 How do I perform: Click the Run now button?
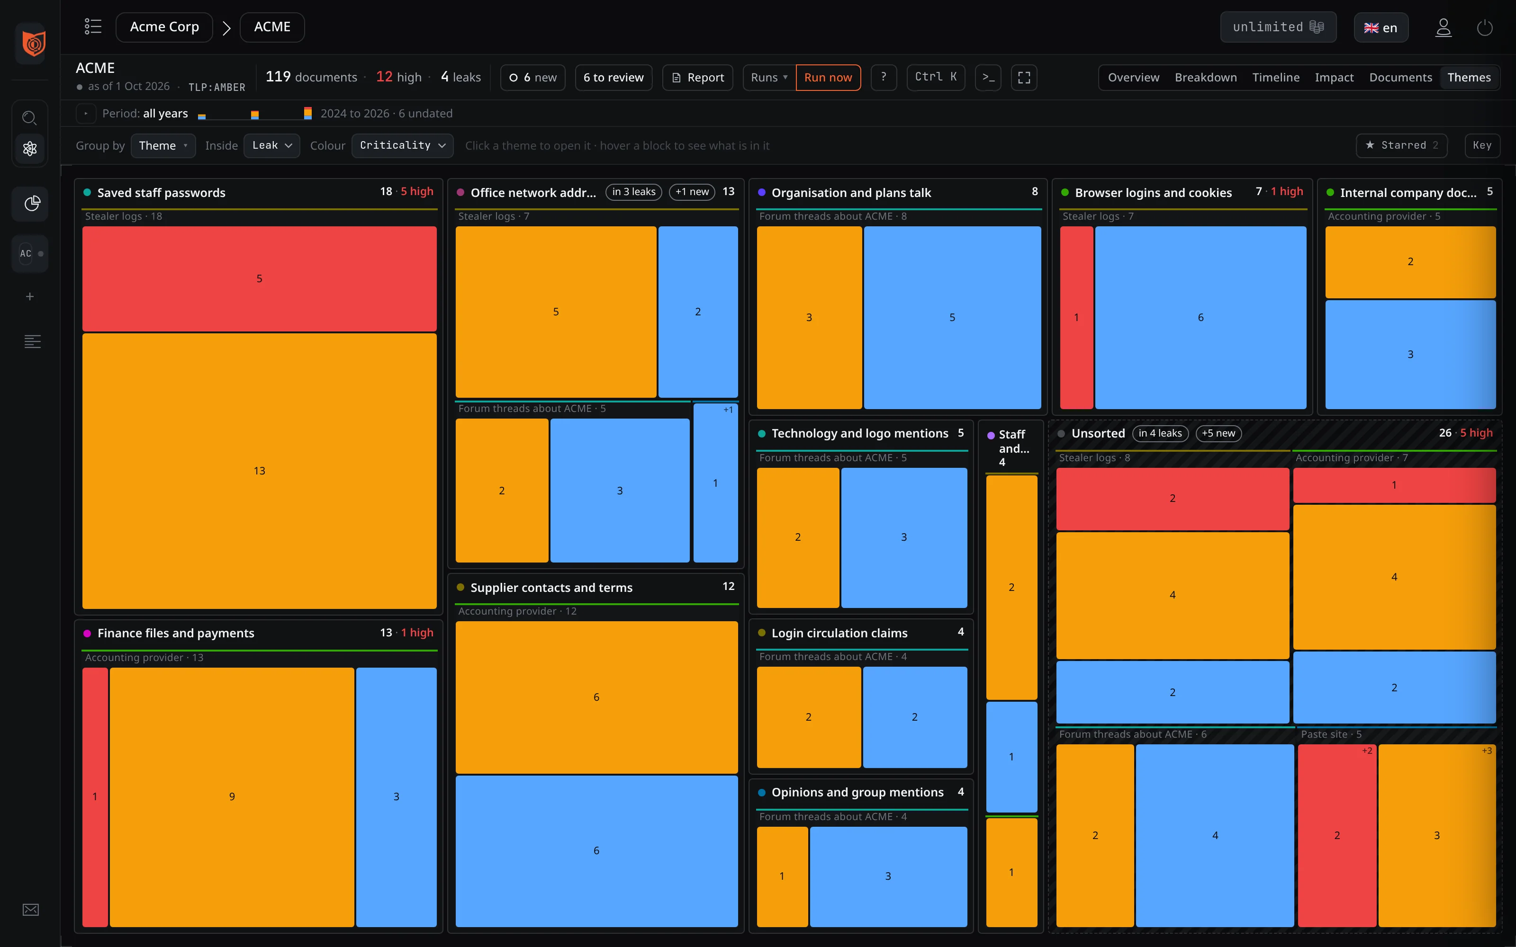click(828, 77)
